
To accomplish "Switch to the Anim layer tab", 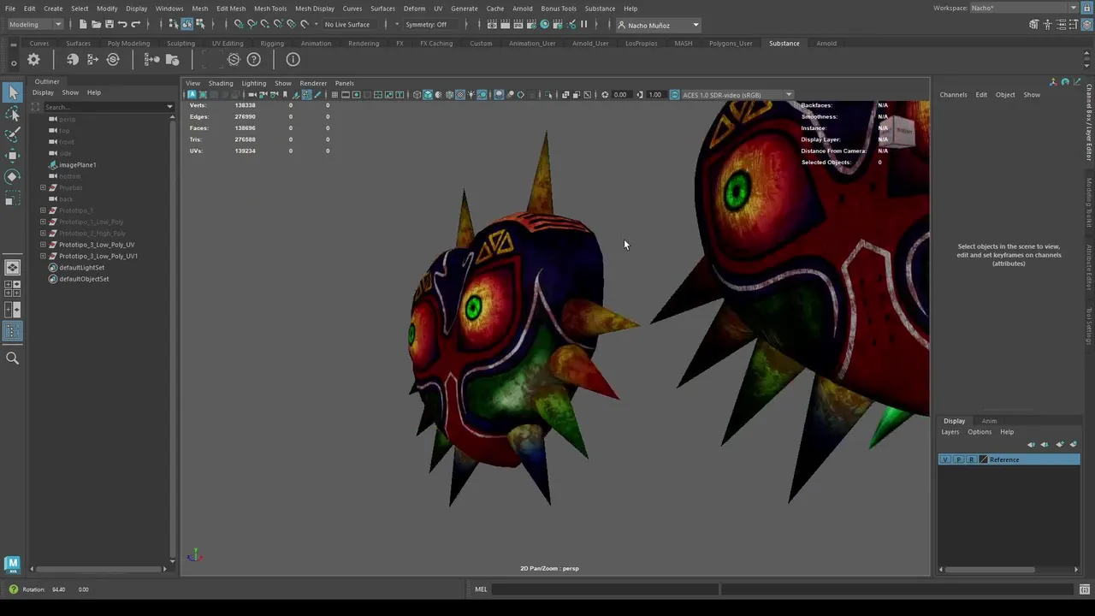I will pyautogui.click(x=989, y=421).
